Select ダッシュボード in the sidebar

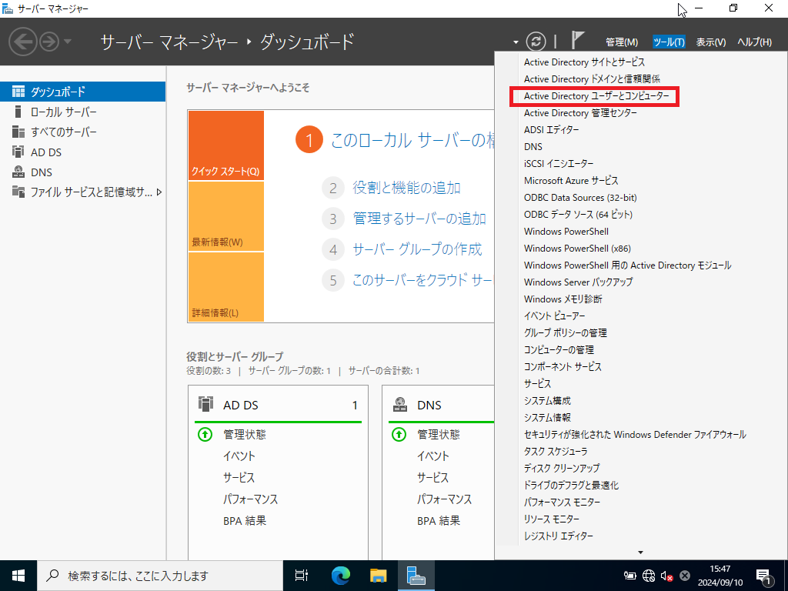pyautogui.click(x=82, y=92)
